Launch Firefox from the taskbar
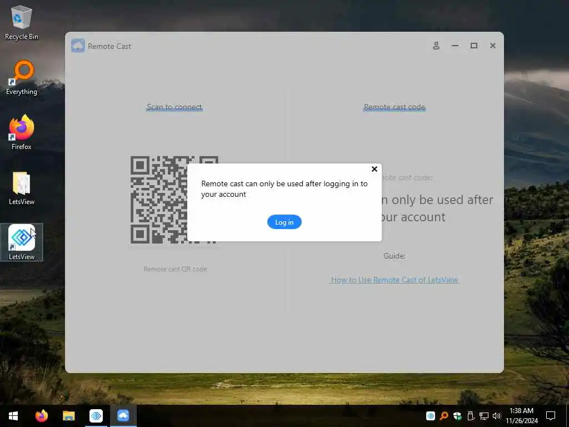This screenshot has height=427, width=569. (41, 416)
